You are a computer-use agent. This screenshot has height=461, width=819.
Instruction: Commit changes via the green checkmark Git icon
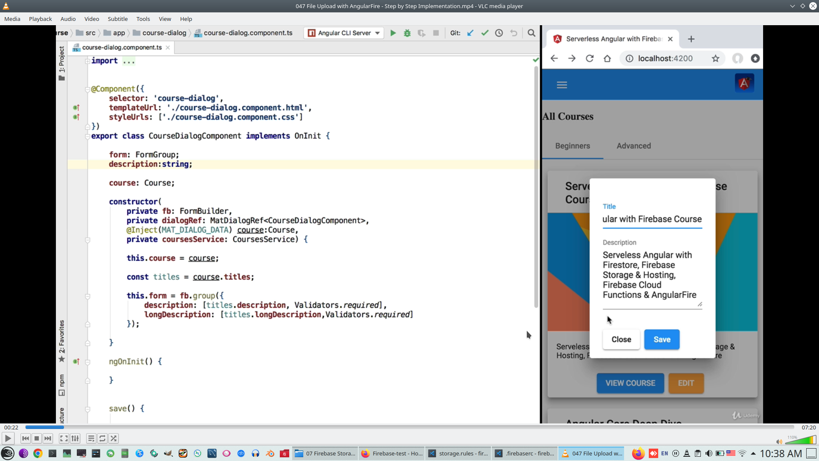(x=485, y=33)
